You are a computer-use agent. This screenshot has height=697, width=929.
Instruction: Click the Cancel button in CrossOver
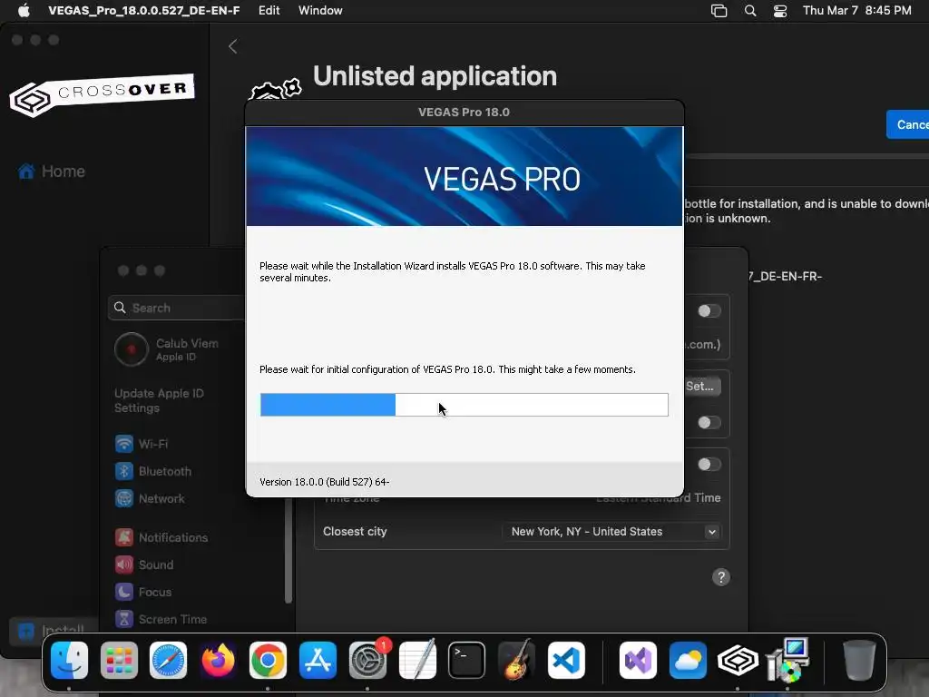pyautogui.click(x=907, y=124)
